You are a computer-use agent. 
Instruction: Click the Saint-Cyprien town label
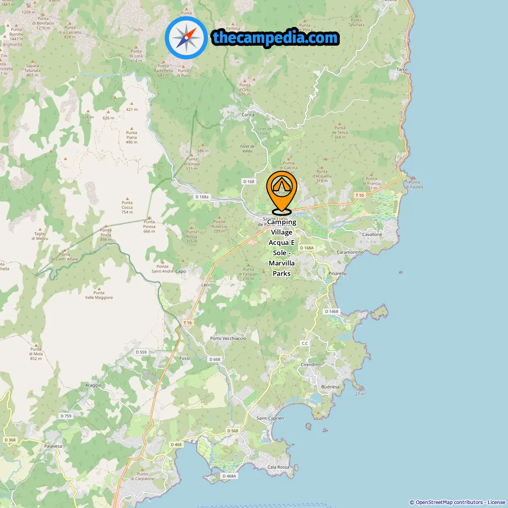coord(270,418)
